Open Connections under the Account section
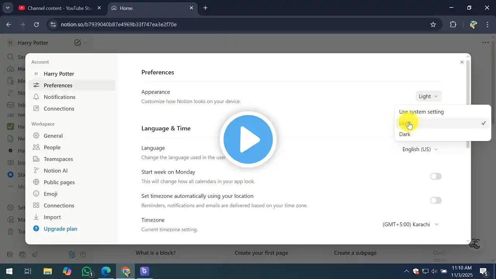 (x=72, y=108)
